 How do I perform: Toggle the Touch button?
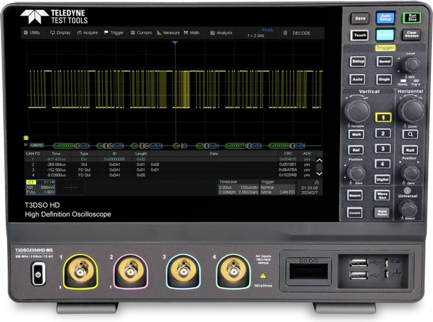[x=359, y=35]
